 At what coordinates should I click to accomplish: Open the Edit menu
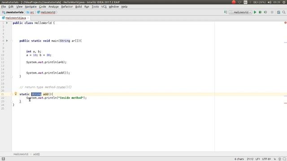[11, 7]
